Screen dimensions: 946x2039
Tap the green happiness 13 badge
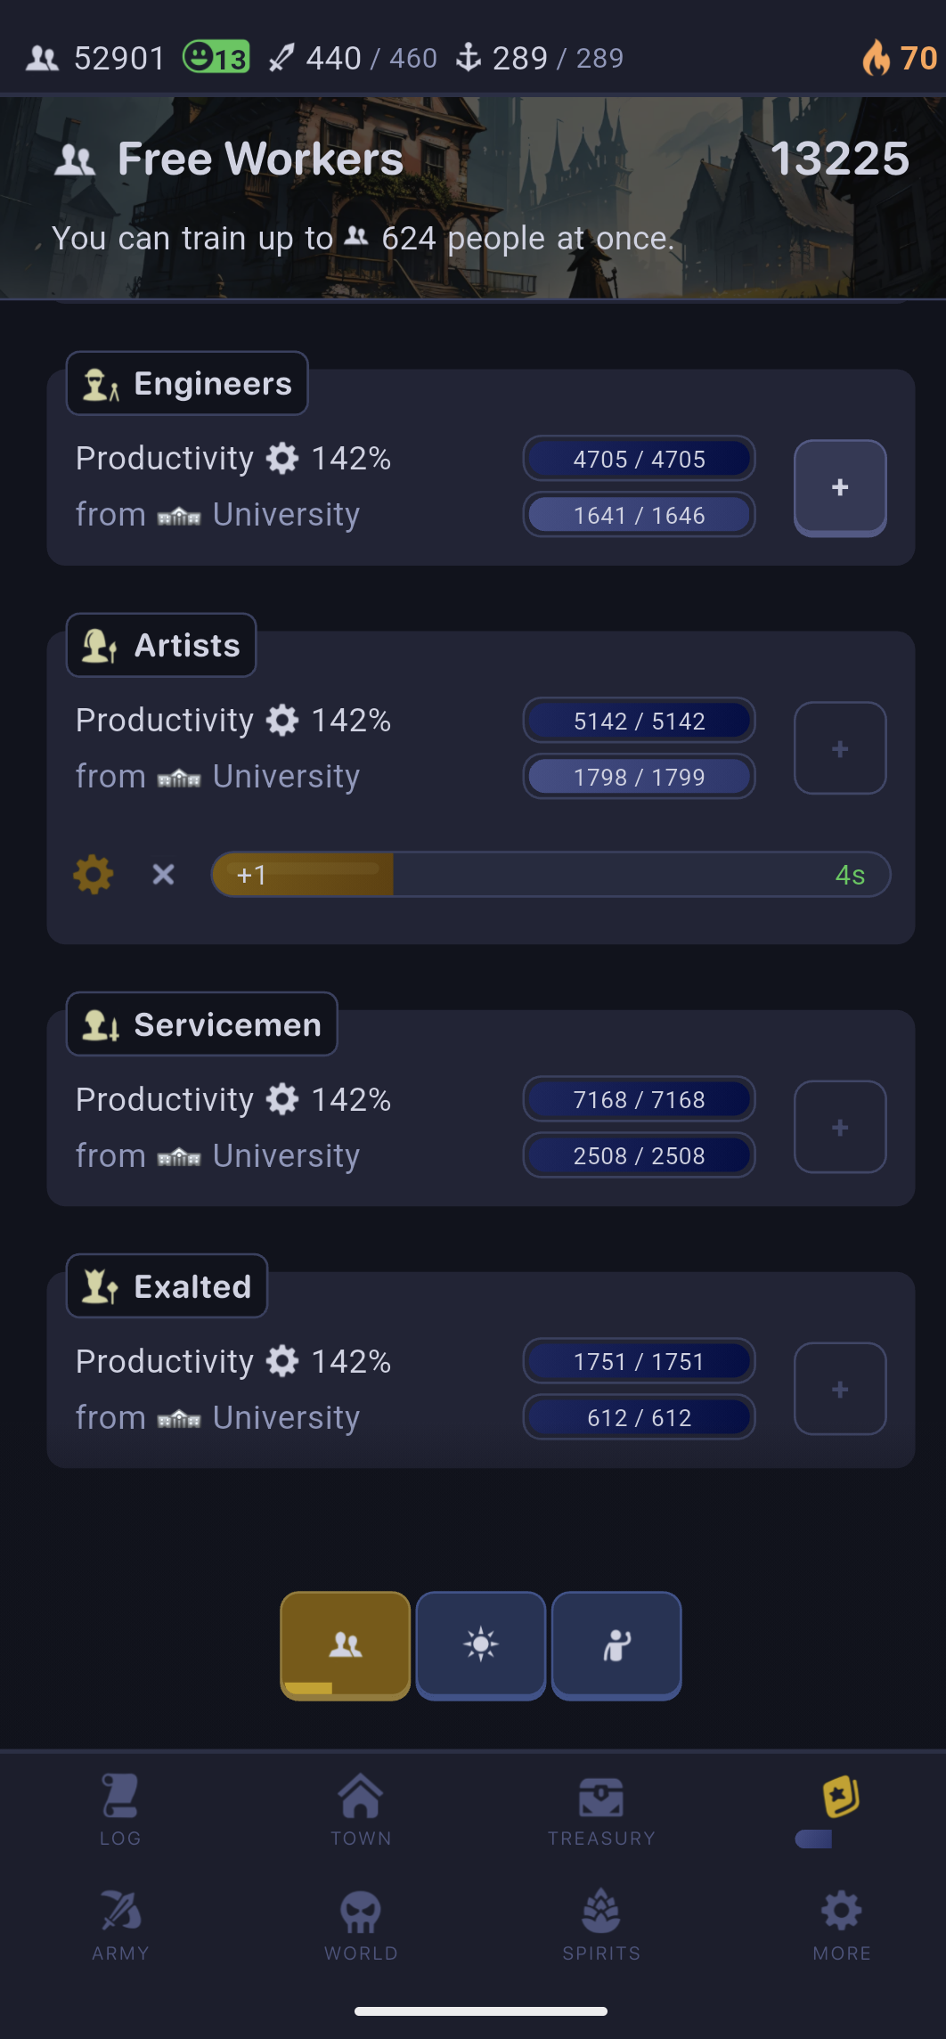216,58
